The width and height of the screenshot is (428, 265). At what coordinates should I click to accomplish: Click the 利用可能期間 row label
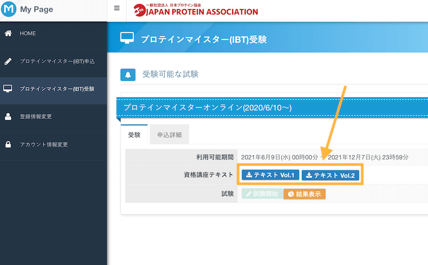coord(215,157)
